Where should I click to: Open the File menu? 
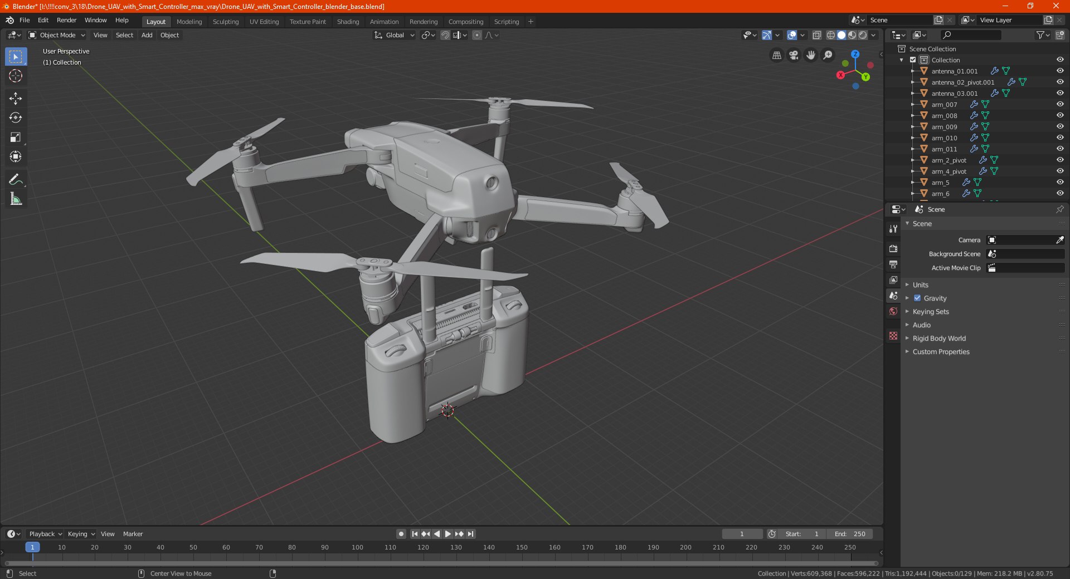(25, 20)
